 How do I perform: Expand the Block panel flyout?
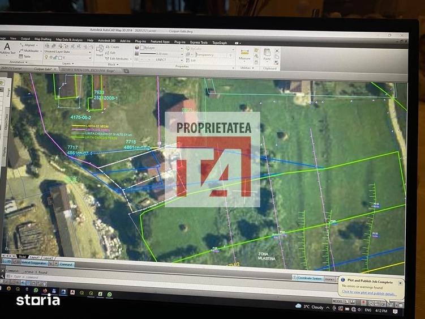pos(113,65)
